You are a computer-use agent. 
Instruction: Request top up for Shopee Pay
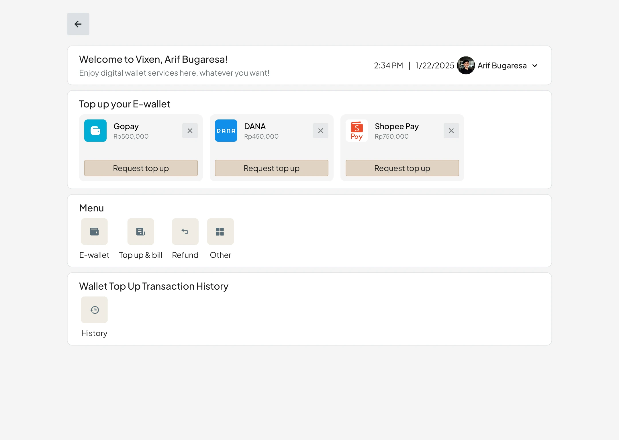click(402, 168)
